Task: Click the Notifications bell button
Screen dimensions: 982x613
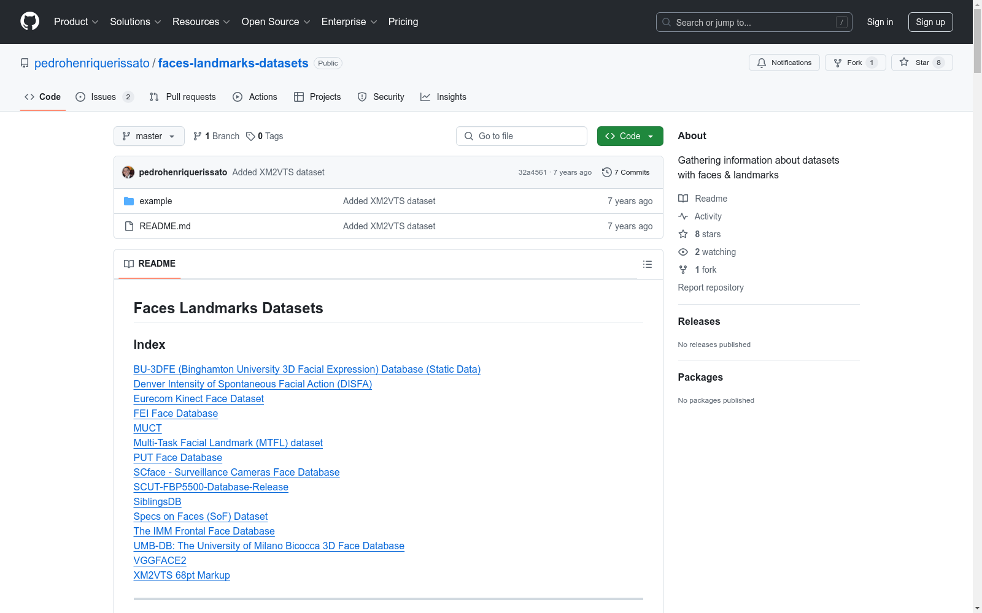Action: tap(784, 63)
